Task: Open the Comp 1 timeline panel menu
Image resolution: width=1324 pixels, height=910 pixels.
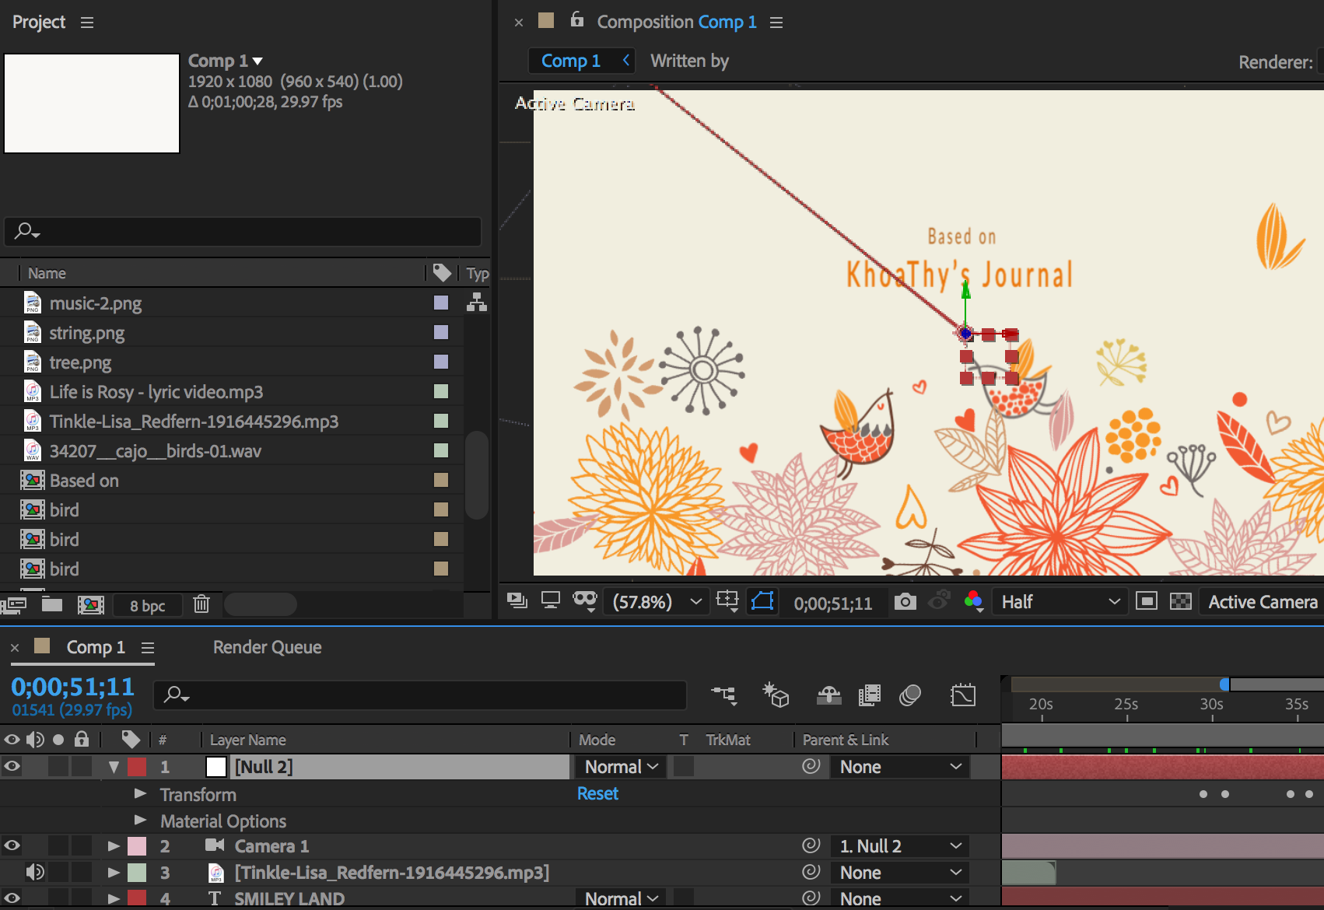Action: pyautogui.click(x=148, y=647)
